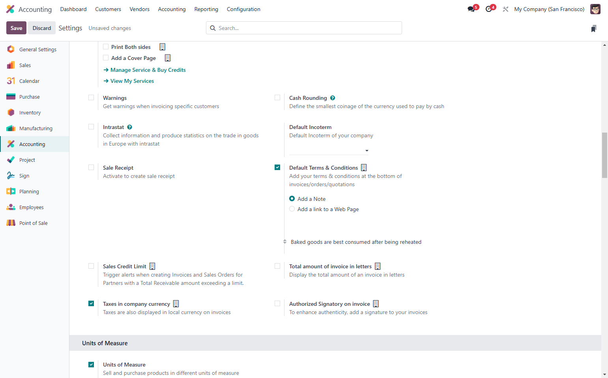Screen dimensions: 608x378
Task: Select the Add a Note radio button
Action: point(292,198)
